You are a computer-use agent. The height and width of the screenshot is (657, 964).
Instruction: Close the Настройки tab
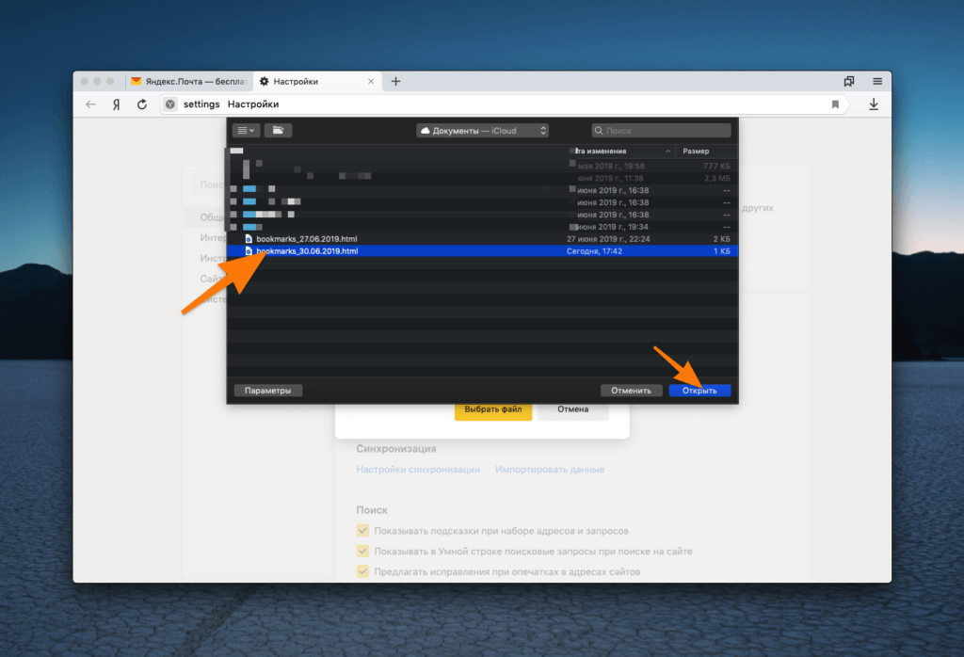[x=371, y=81]
